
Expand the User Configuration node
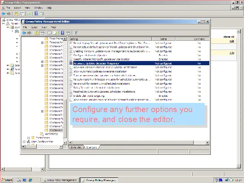click(24, 141)
